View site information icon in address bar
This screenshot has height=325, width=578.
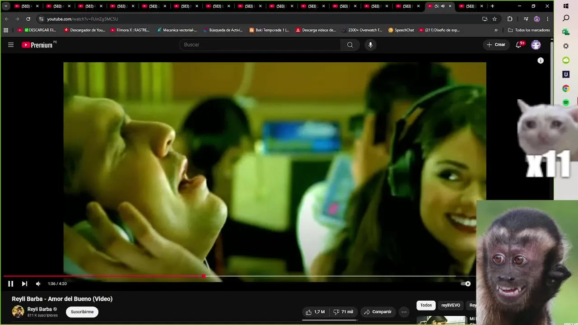pyautogui.click(x=41, y=19)
